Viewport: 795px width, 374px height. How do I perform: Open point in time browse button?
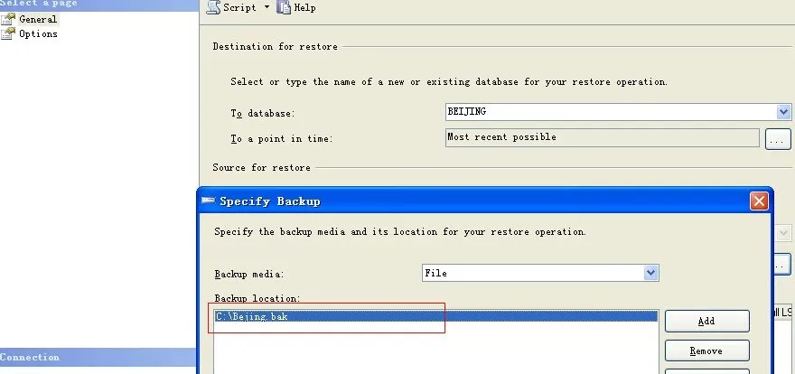(777, 138)
